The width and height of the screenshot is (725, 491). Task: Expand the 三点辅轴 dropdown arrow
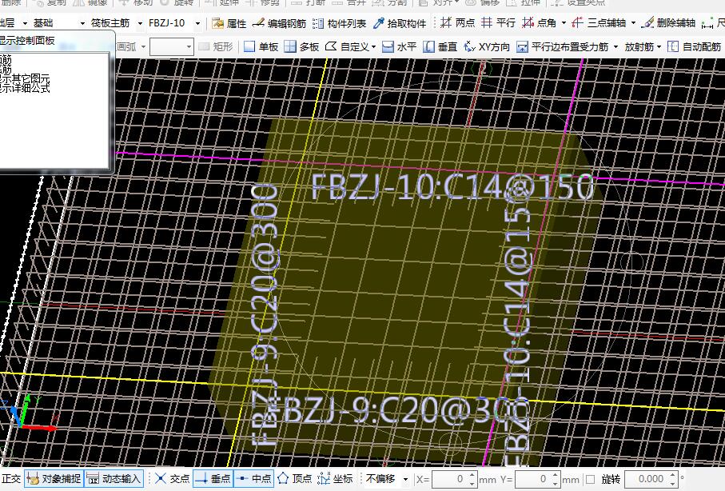pos(633,22)
